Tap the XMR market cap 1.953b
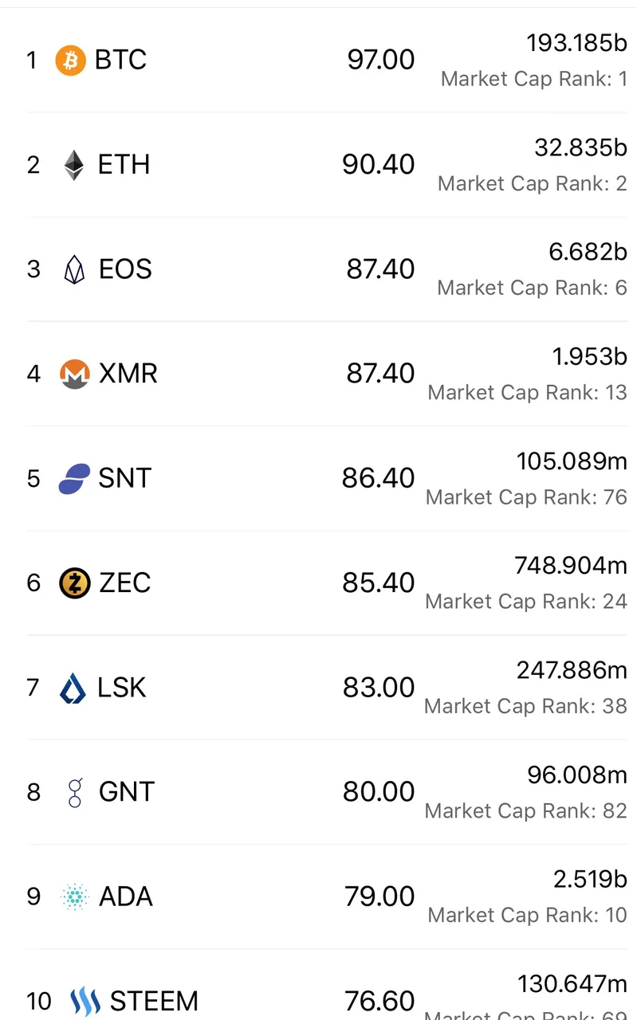This screenshot has height=1020, width=637. [590, 357]
